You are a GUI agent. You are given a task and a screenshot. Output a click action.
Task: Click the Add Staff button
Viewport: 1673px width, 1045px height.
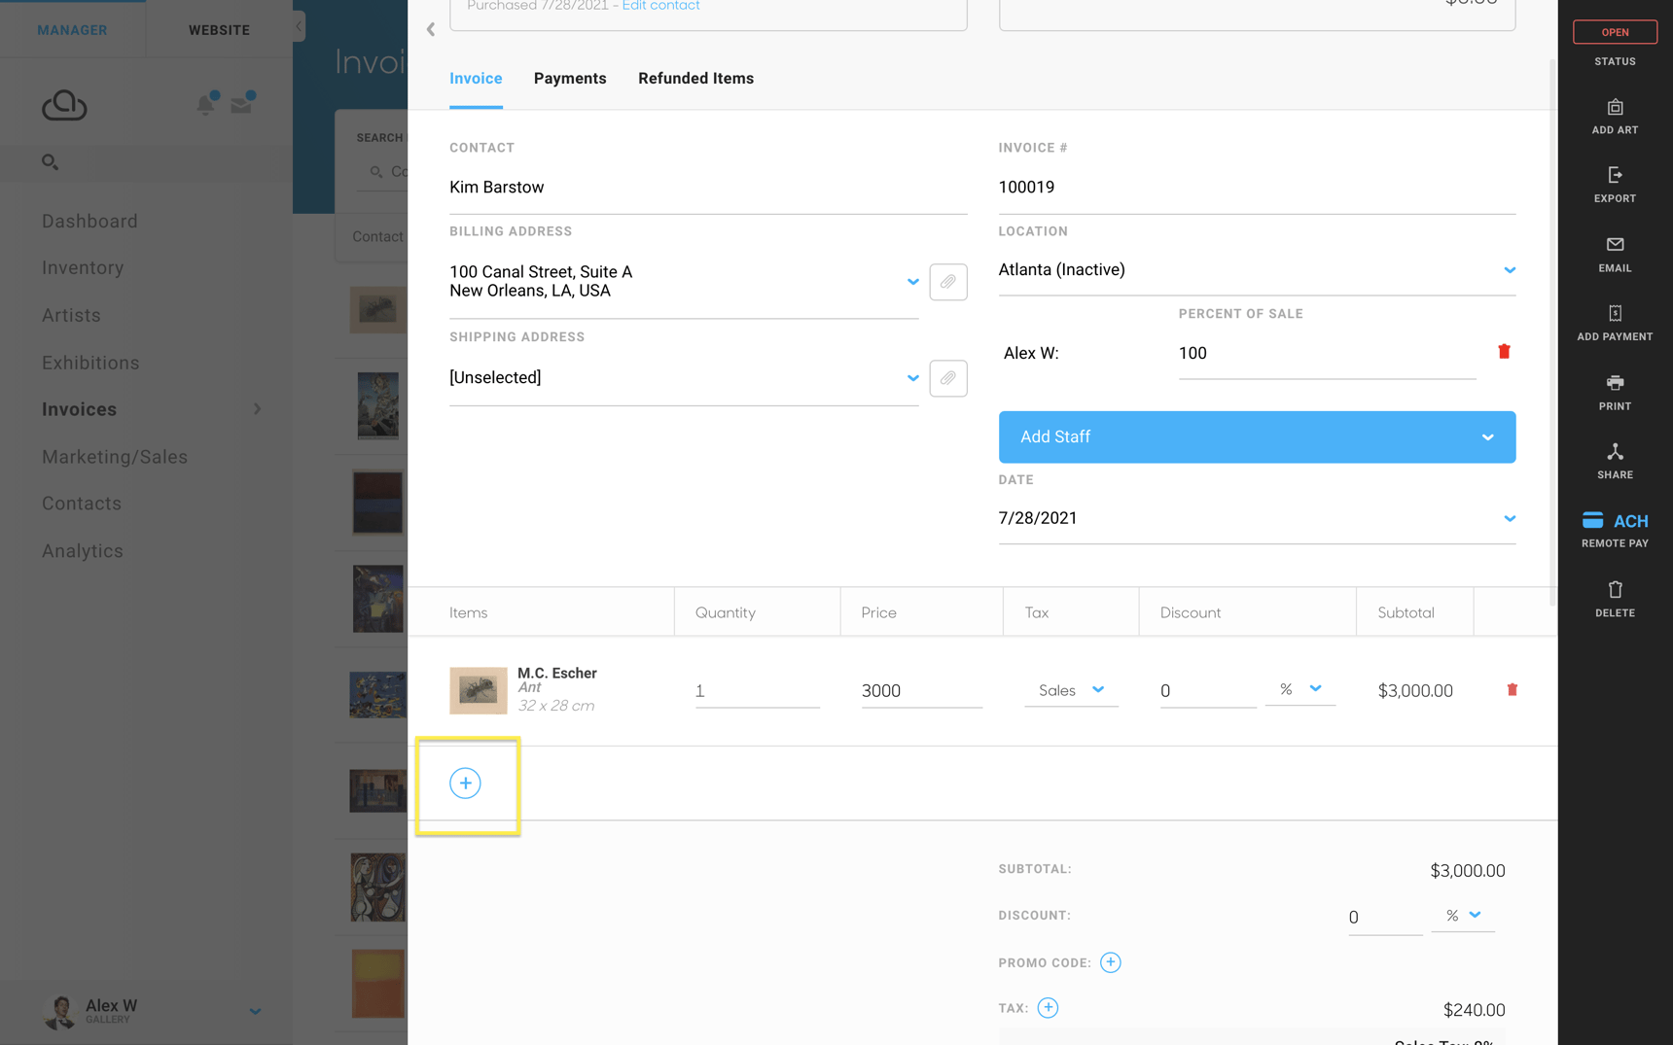click(1257, 436)
